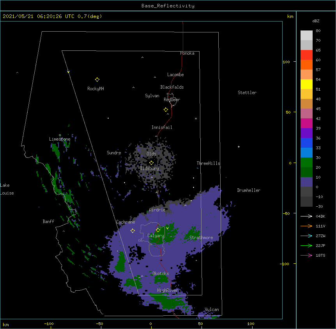The width and height of the screenshot is (336, 329).
Task: Select the 65 dBZ red color swatch
Action: 306,55
